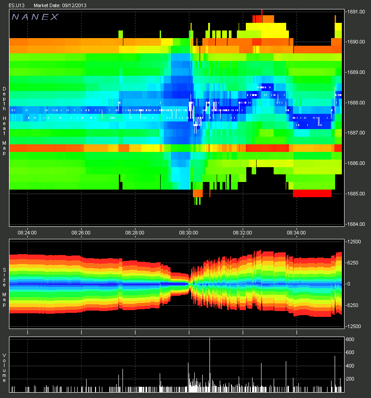This screenshot has height=398, width=371.
Task: Click the 1691.00 price axis label
Action: (356, 12)
